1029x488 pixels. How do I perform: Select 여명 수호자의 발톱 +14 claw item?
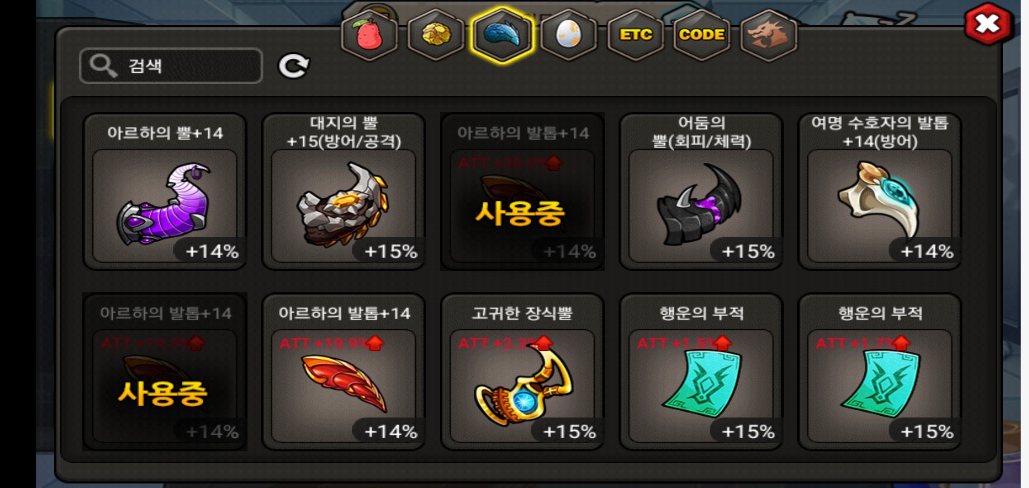(880, 192)
